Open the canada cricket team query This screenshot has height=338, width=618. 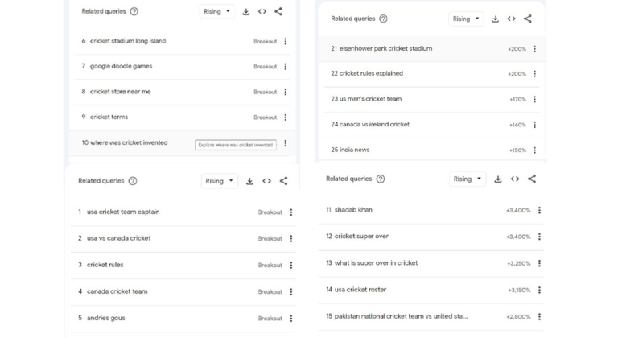point(117,291)
